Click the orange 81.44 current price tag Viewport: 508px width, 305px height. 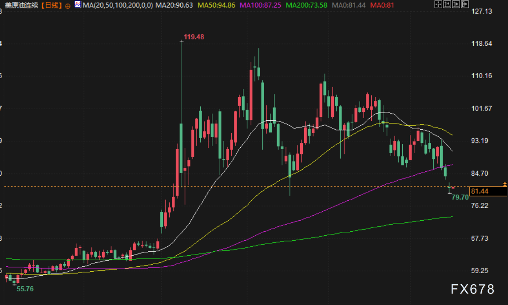[x=488, y=191]
